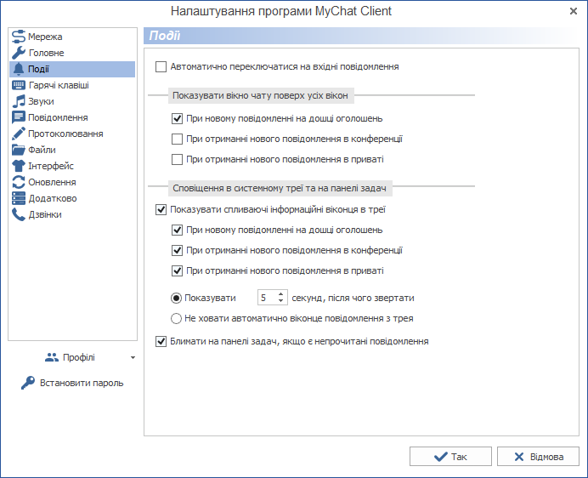This screenshot has height=478, width=588.
Task: Switch to the Протоколювання section
Action: (x=72, y=134)
